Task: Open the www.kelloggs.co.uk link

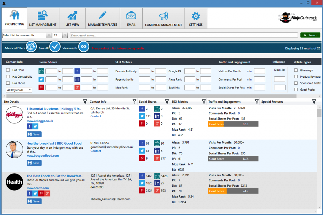Action: [x=40, y=121]
